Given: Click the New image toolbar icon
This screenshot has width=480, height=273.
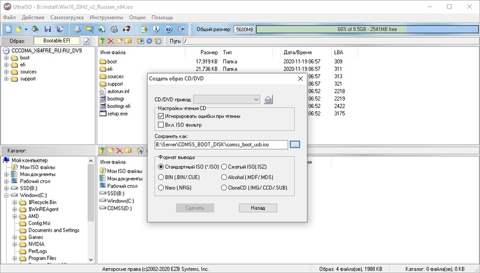Looking at the screenshot, I should (8, 29).
